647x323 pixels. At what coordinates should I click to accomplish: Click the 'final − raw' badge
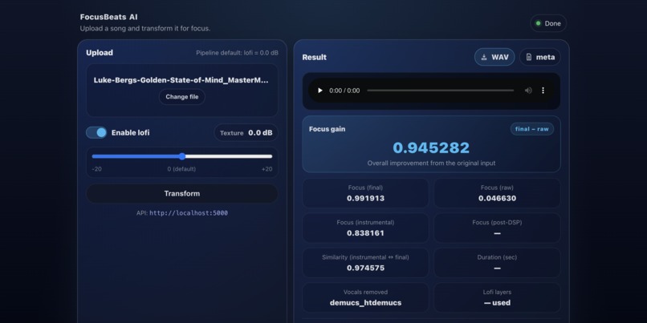(x=532, y=129)
